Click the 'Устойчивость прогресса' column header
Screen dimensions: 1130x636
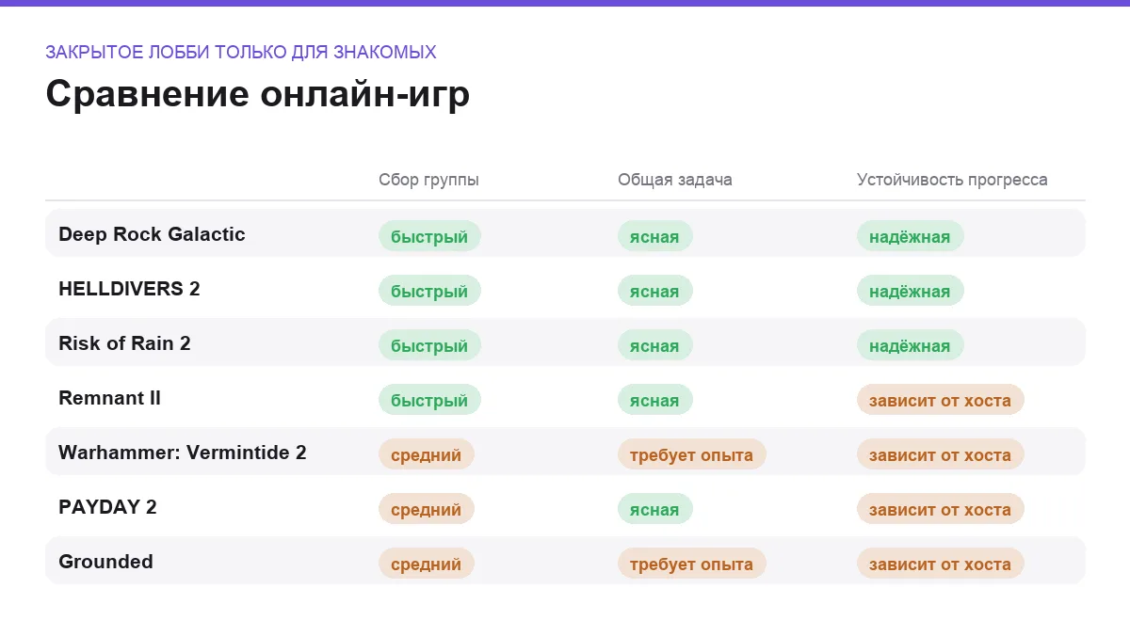point(952,180)
